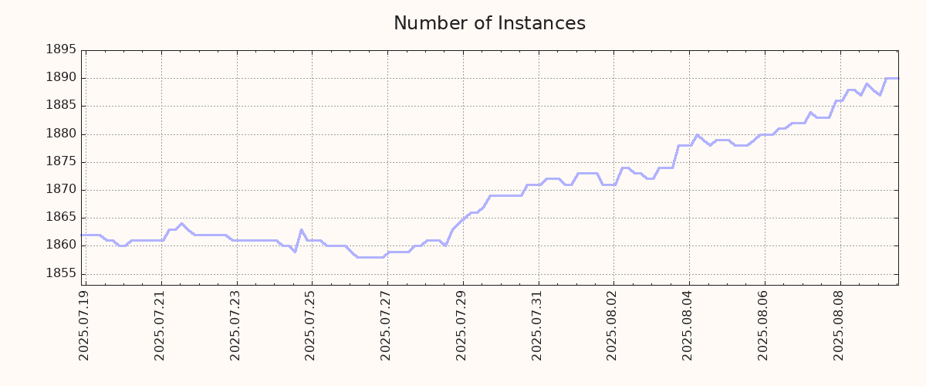
Task: Click the x-axis date 2025.08.02
Action: point(613,325)
